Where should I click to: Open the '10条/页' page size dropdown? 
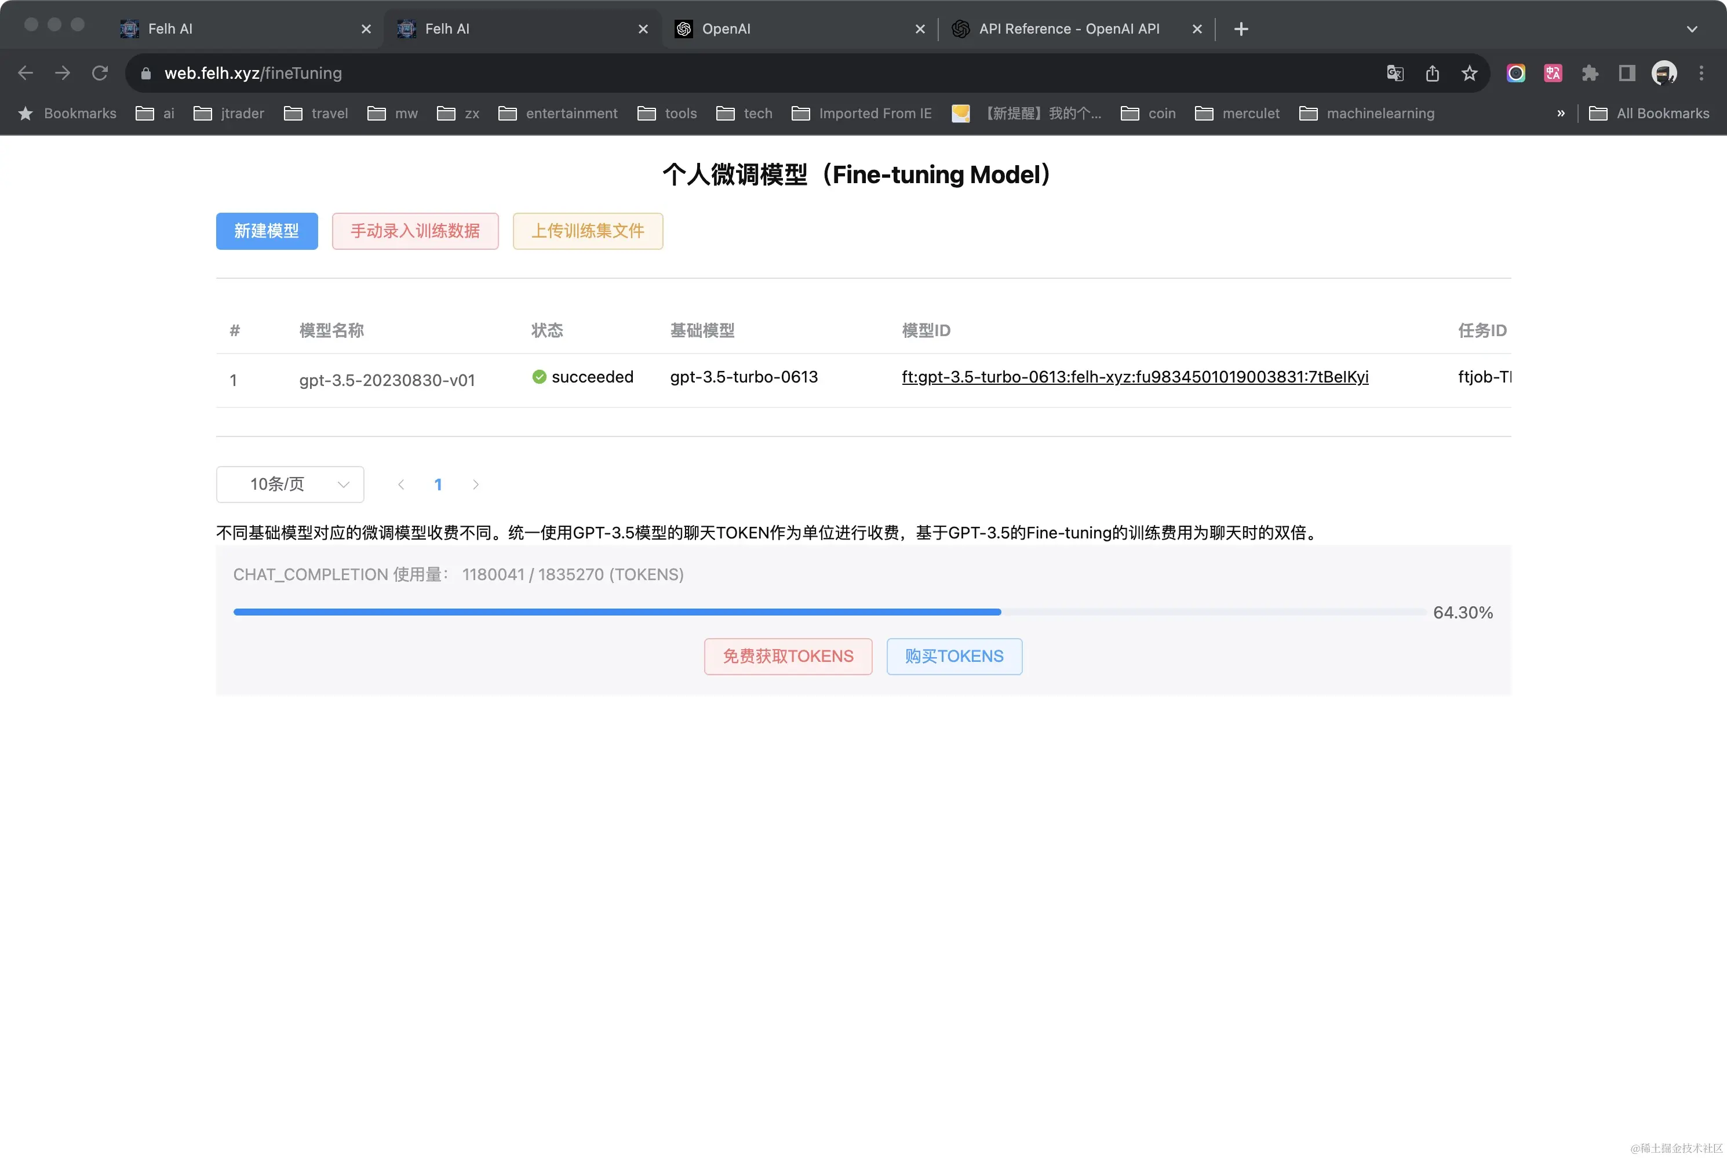pos(289,484)
